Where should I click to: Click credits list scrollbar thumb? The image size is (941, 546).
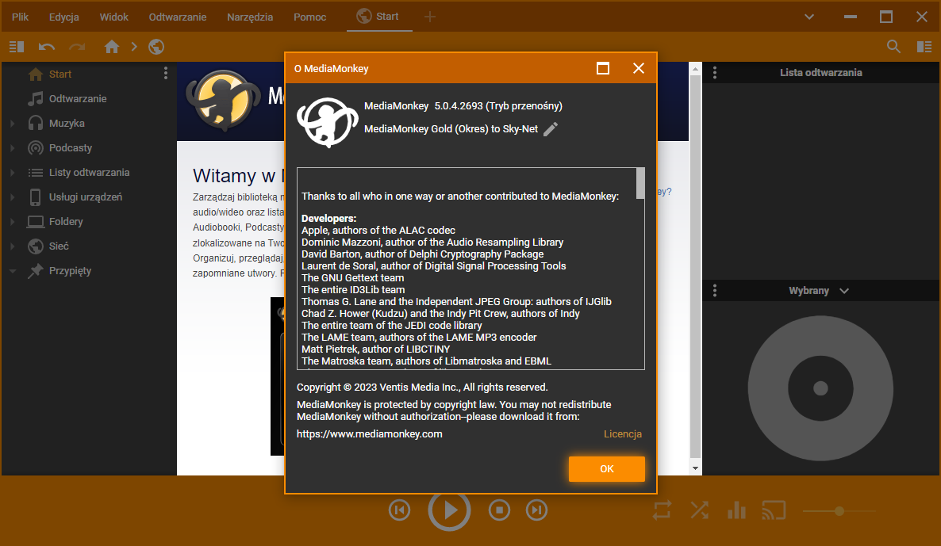click(640, 183)
